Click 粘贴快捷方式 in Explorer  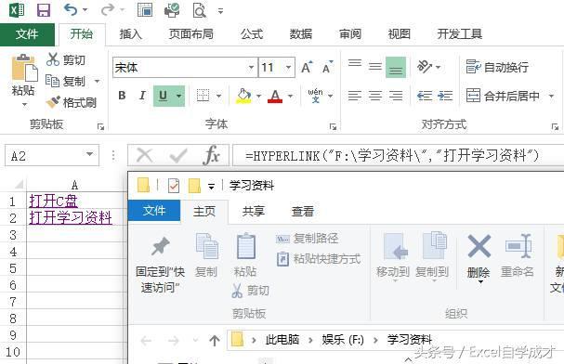pyautogui.click(x=319, y=259)
